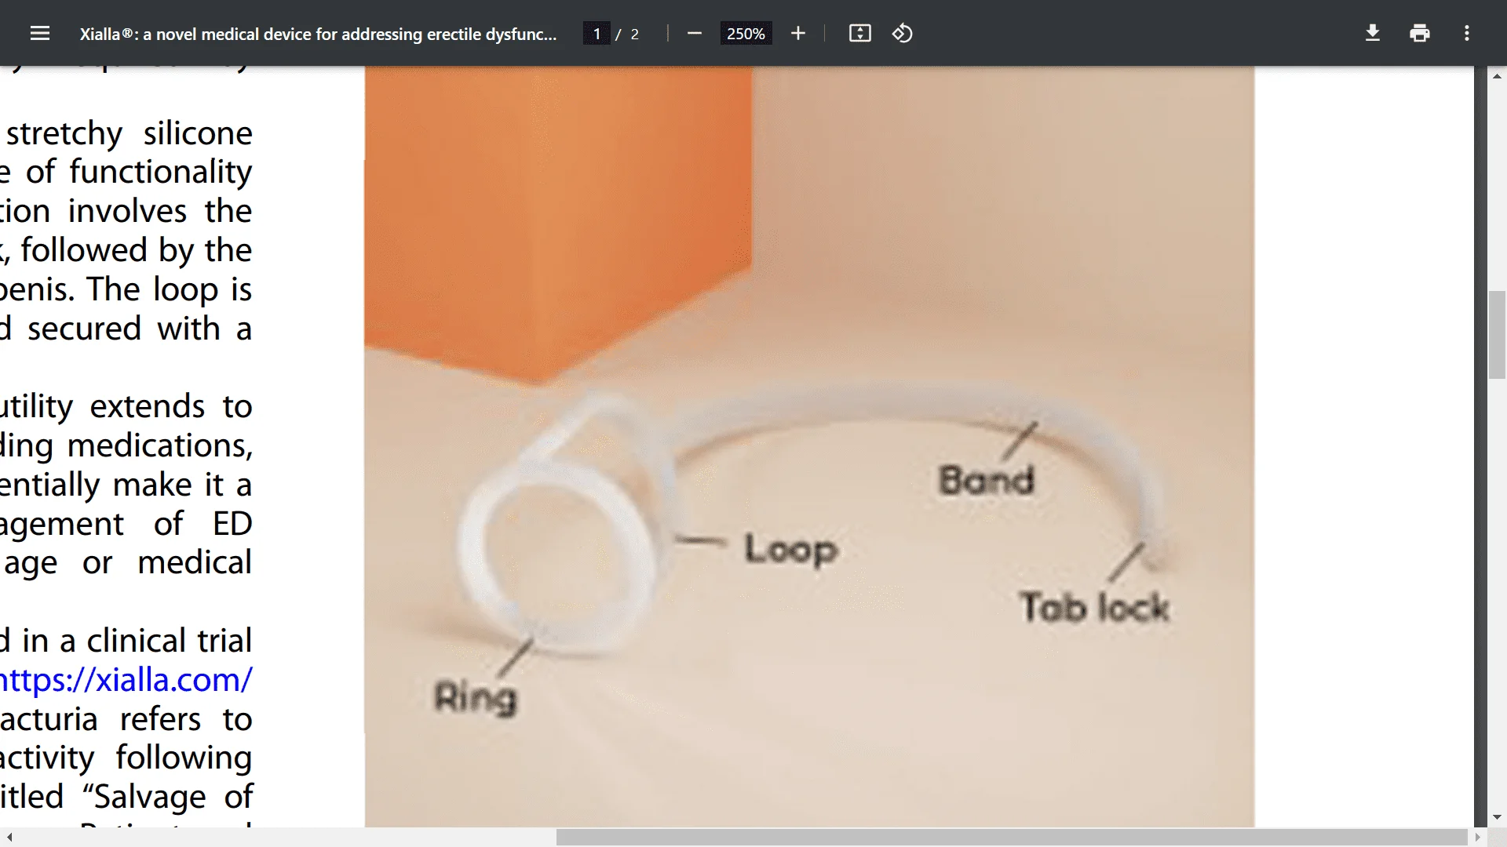The image size is (1507, 847).
Task: Open the more actions menu
Action: click(x=1467, y=33)
